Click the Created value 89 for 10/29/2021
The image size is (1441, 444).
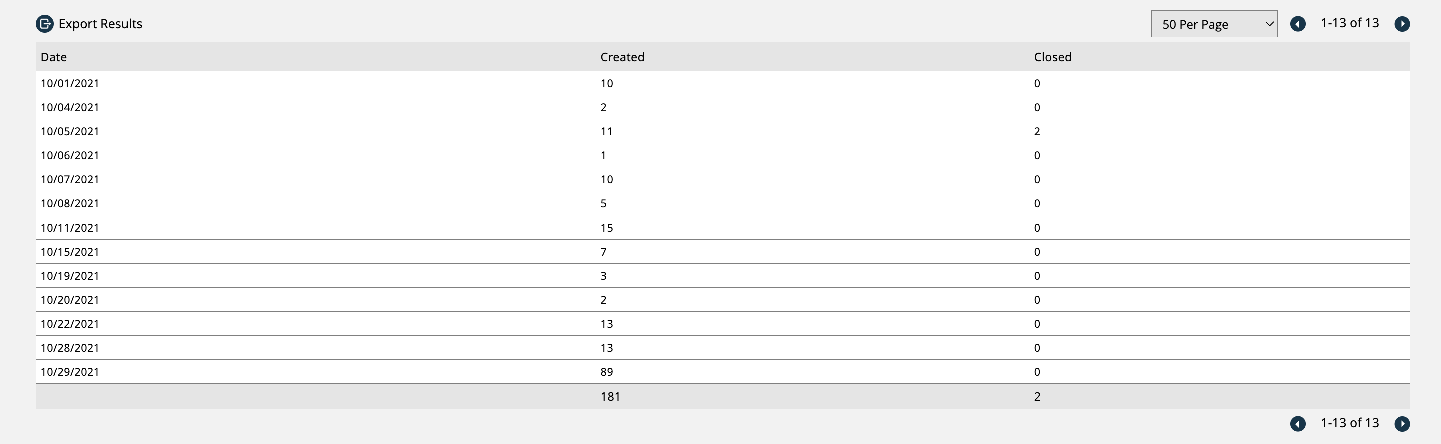point(606,371)
